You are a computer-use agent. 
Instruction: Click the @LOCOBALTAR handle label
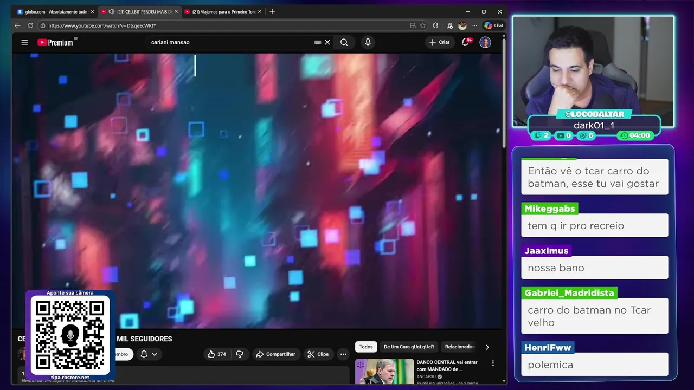594,114
